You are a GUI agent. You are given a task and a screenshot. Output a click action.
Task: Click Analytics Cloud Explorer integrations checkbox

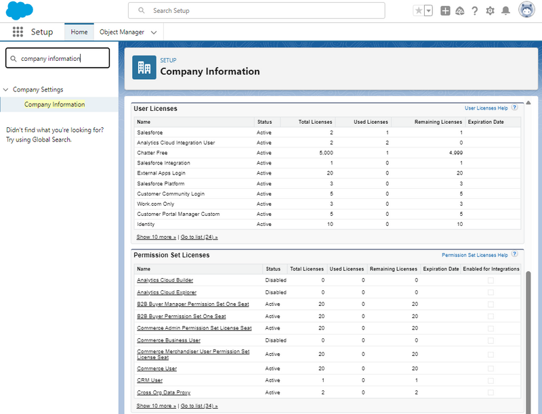coord(491,292)
